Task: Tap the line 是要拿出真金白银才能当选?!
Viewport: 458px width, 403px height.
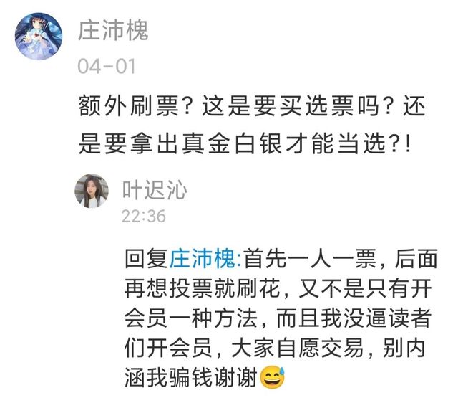Action: point(245,143)
